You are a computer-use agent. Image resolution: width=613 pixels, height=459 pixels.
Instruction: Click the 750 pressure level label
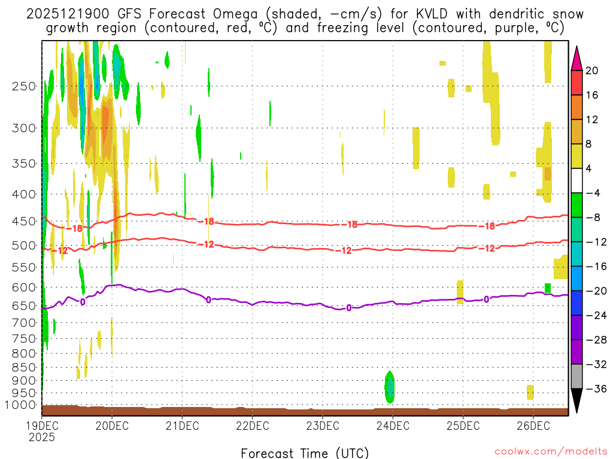point(24,339)
